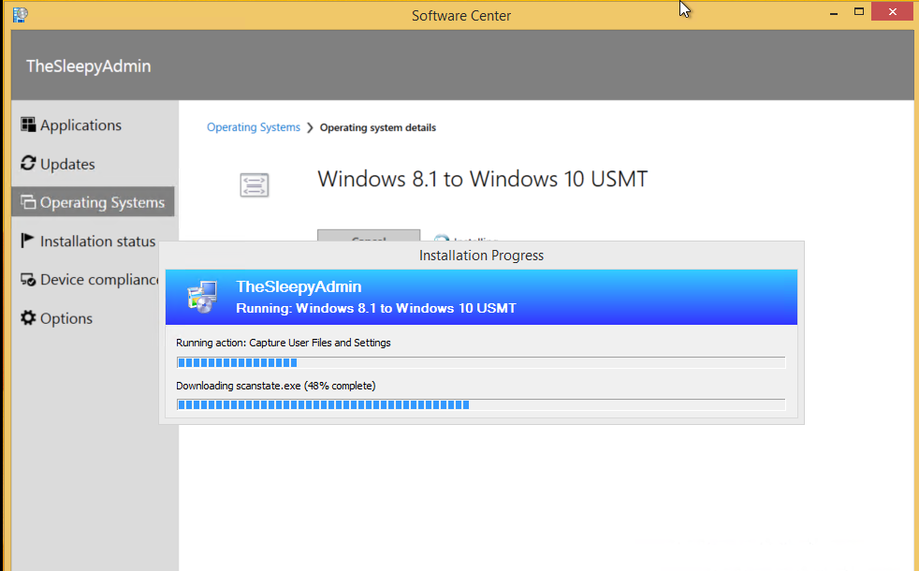Image resolution: width=919 pixels, height=571 pixels.
Task: Click the Windows 8.1 to Windows 10 USMT package icon
Action: [x=254, y=183]
